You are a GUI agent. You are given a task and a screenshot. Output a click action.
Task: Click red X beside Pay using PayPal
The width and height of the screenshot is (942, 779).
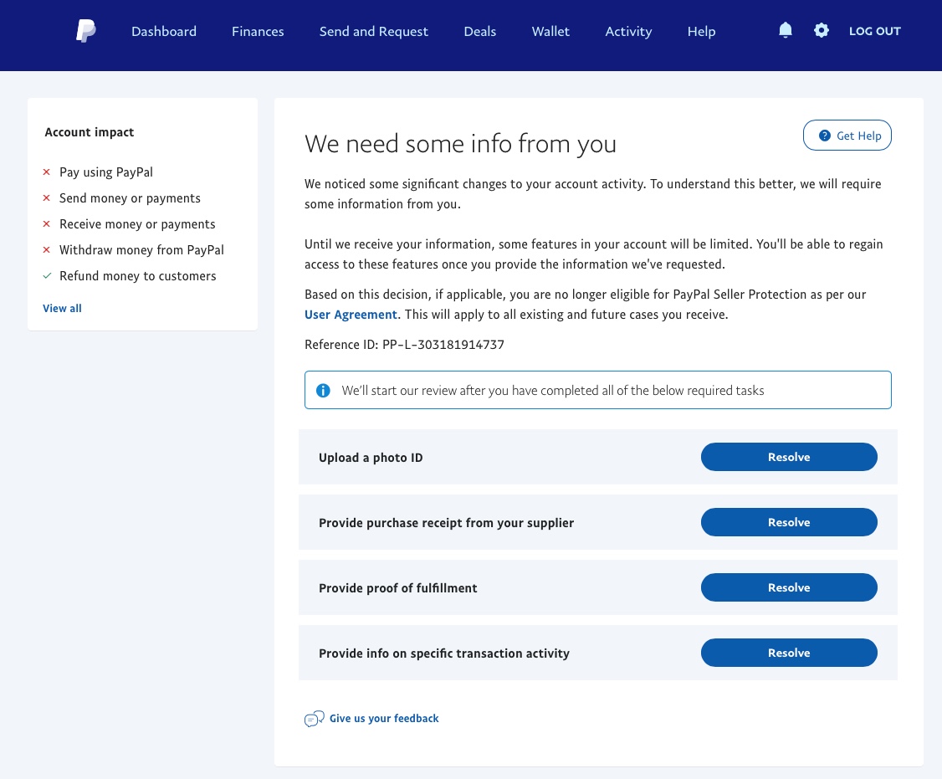tap(46, 172)
